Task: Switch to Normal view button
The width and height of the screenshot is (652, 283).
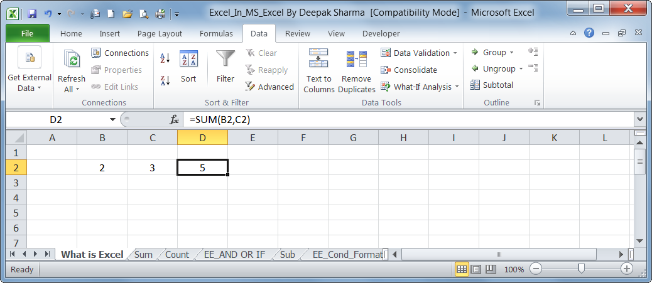Action: coord(462,269)
